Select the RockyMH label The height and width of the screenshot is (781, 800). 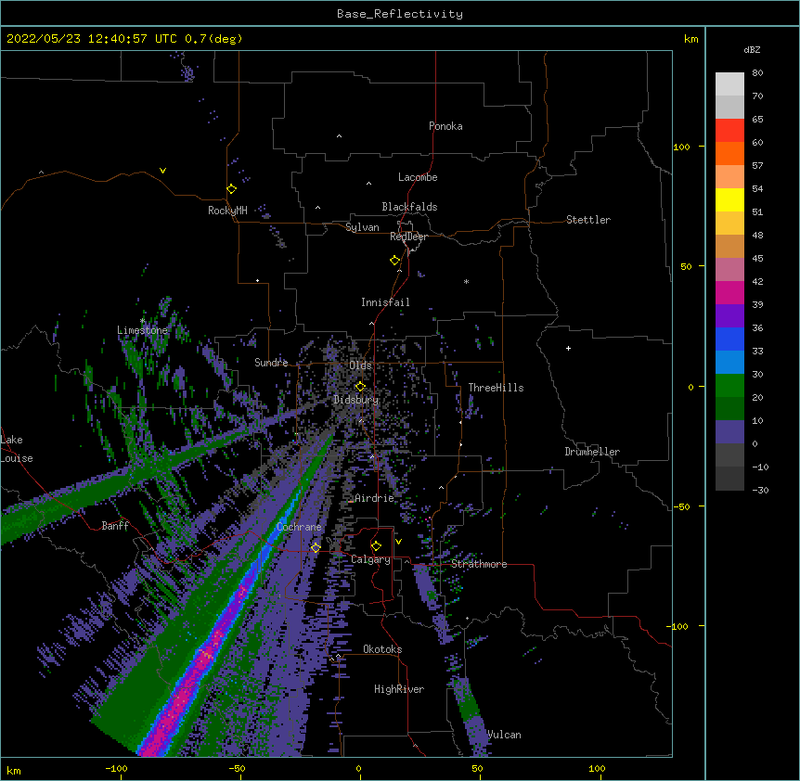point(227,211)
